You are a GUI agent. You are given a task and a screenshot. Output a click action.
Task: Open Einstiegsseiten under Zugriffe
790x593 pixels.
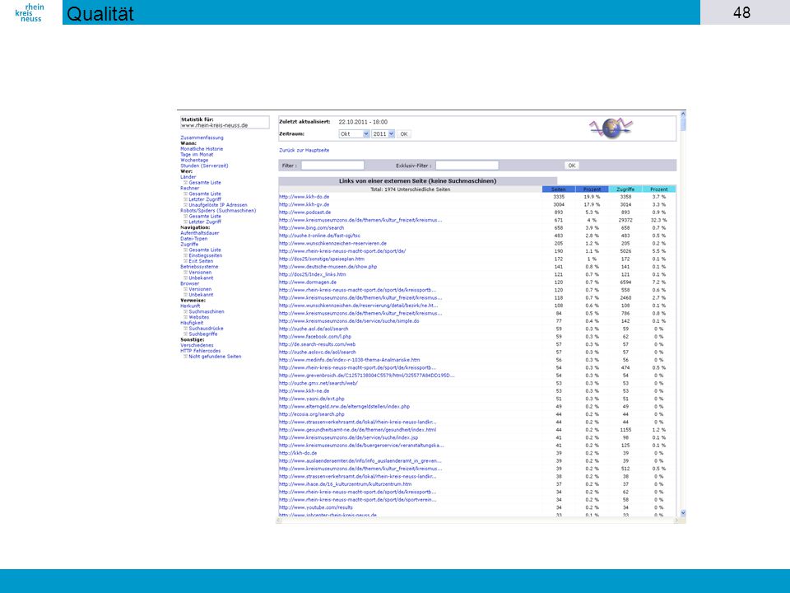205,255
